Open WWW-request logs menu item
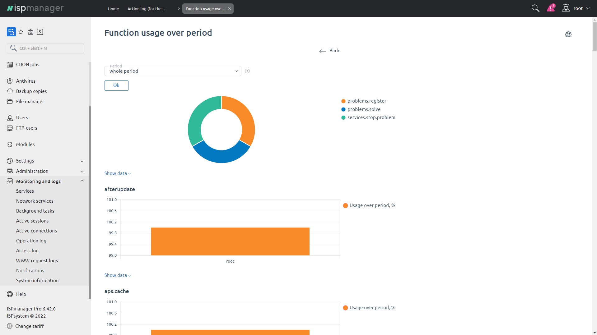The image size is (597, 335). [37, 261]
